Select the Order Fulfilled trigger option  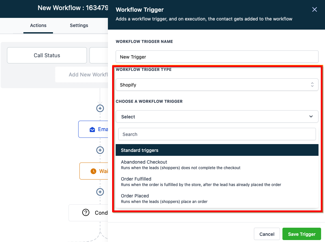136,179
